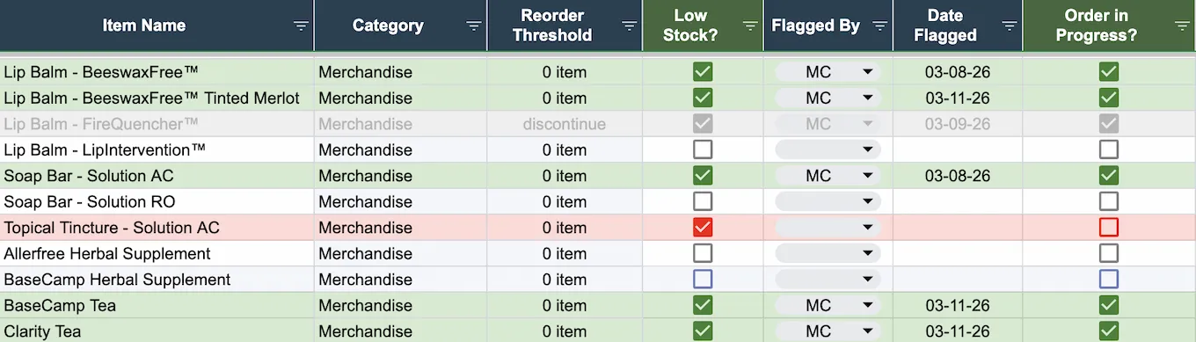Screen dimensions: 1196x342
Task: Select the 'Lip Balm - BeeswaxFree™ Tinted Merlot' cell
Action: [x=157, y=98]
